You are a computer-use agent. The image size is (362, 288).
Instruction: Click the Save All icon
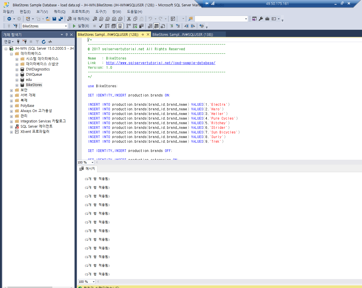point(61,19)
